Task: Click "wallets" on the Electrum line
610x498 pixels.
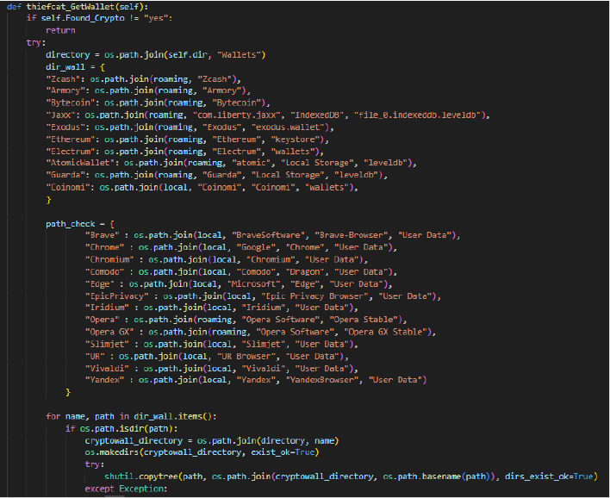Action: point(293,152)
